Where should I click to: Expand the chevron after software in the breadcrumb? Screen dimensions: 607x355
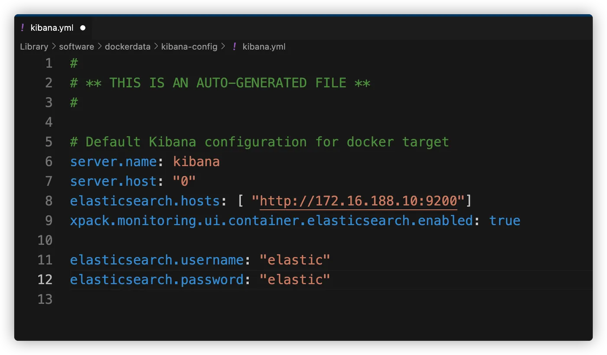point(100,47)
